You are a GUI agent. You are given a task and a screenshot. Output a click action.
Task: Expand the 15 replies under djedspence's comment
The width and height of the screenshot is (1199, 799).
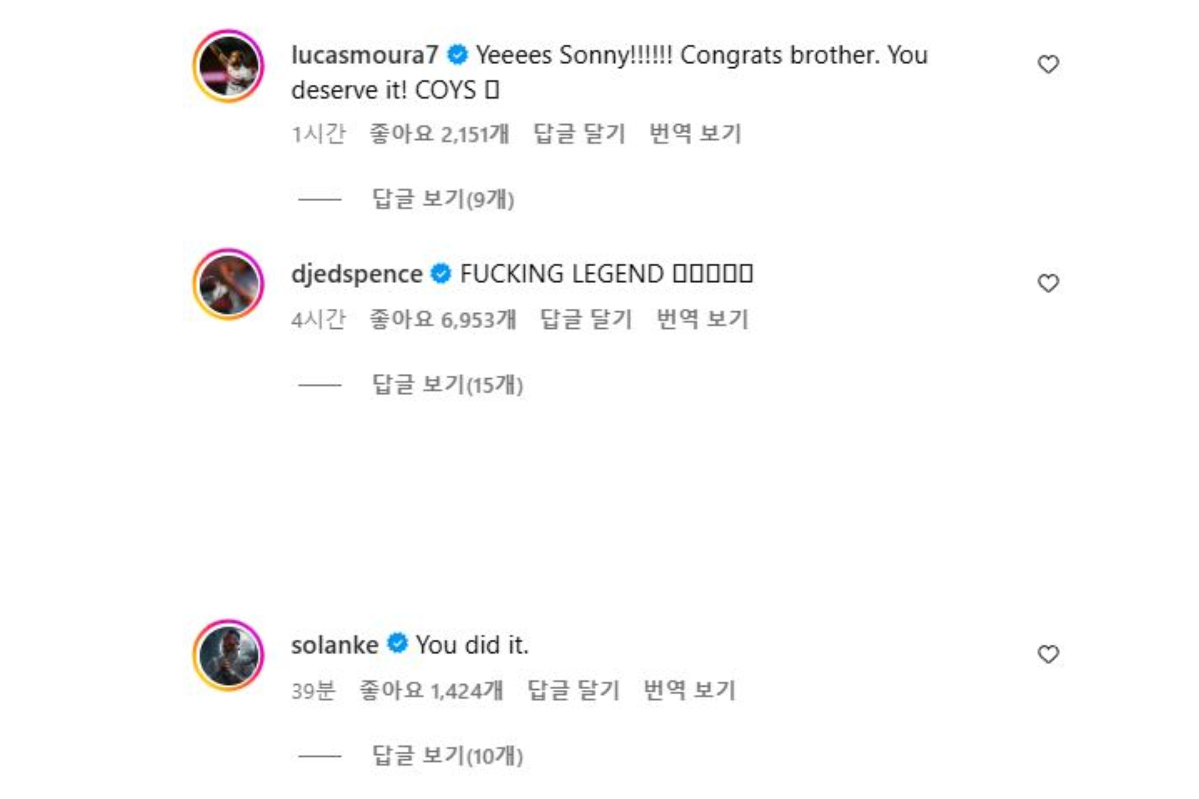[x=447, y=385]
